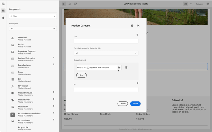This screenshot has height=132, width=212.
Task: Delete the carousel content entry with trash icon
Action: (x=126, y=67)
